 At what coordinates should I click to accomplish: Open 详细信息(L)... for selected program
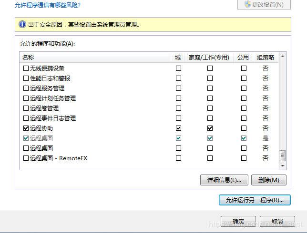tap(224, 180)
